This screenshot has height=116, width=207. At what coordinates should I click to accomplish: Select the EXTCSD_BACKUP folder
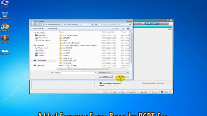tap(70, 35)
